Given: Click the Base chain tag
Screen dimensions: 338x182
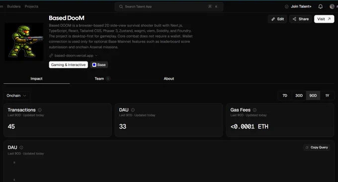Looking at the screenshot, I should pyautogui.click(x=99, y=65).
